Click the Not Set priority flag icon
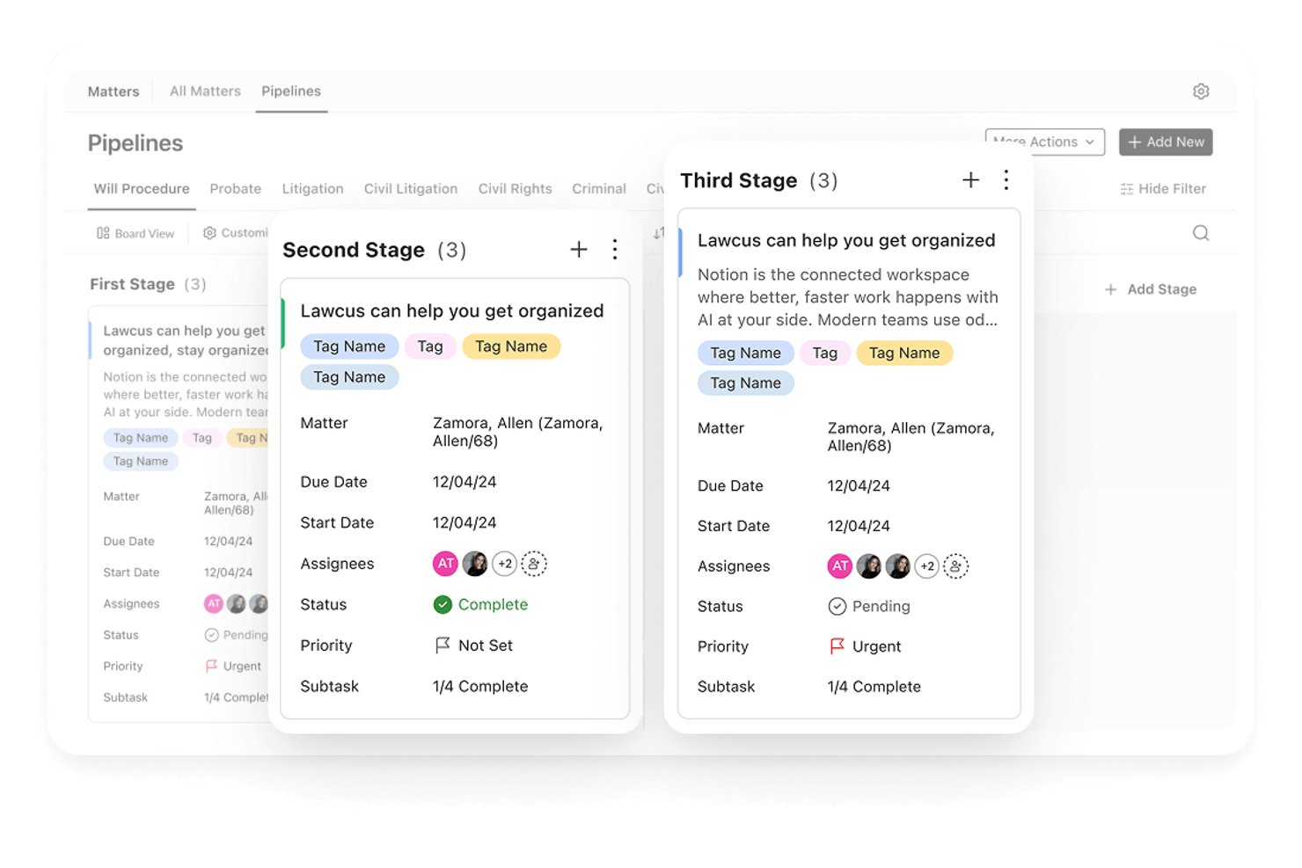This screenshot has width=1302, height=868. point(443,646)
